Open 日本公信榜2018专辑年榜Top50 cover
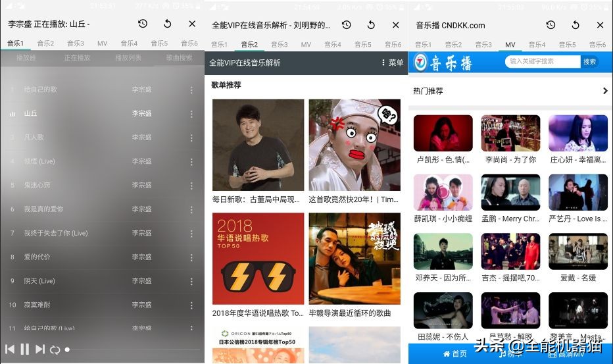 tap(258, 345)
